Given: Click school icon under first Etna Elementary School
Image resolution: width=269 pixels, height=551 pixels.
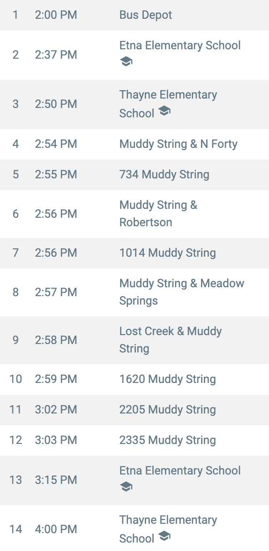Looking at the screenshot, I should [x=126, y=62].
